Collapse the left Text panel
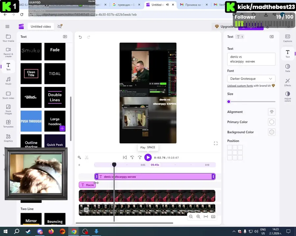 (x=65, y=37)
